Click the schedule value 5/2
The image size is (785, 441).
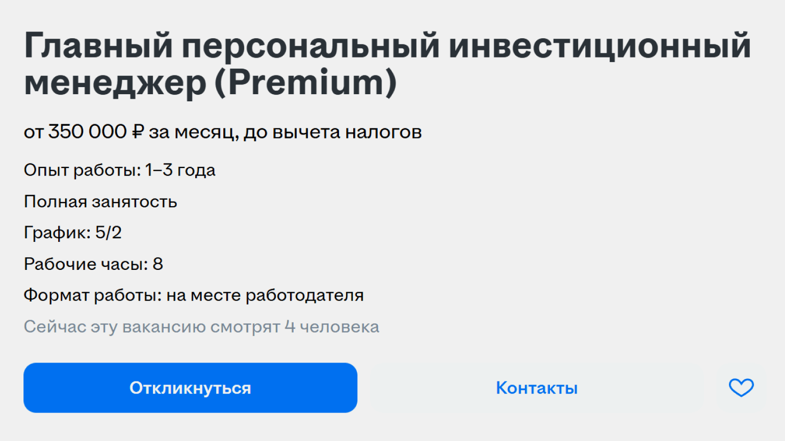pos(109,233)
